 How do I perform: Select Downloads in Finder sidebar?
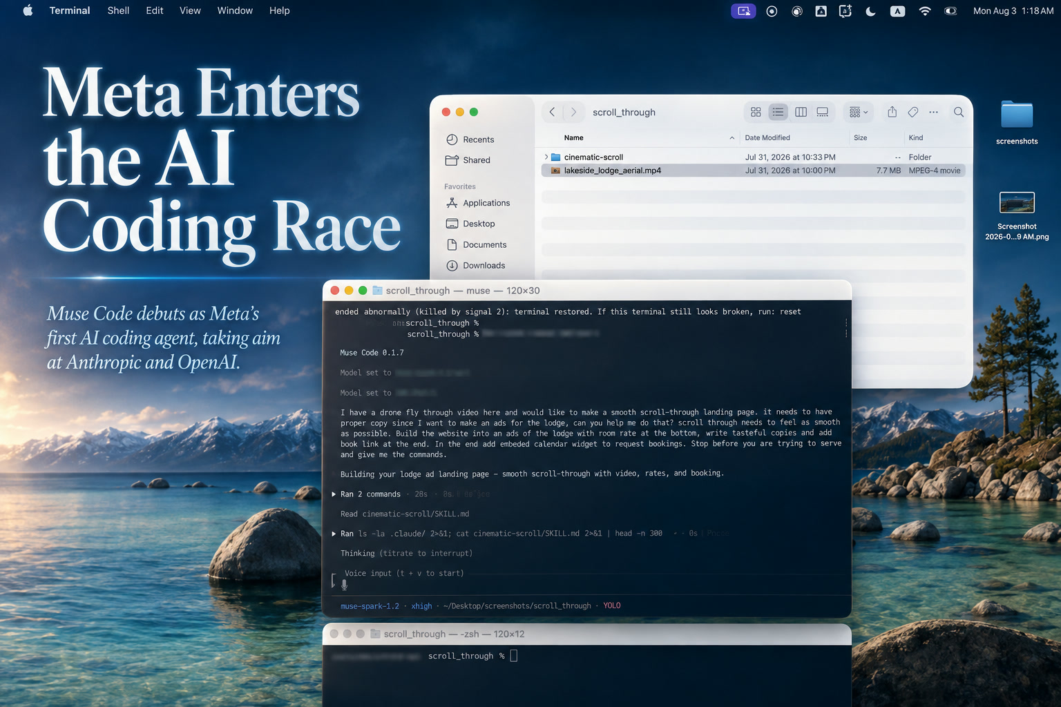tap(484, 265)
